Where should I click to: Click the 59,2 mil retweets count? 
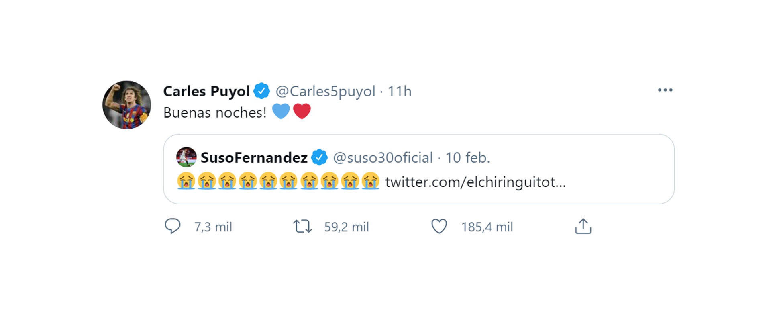347,227
